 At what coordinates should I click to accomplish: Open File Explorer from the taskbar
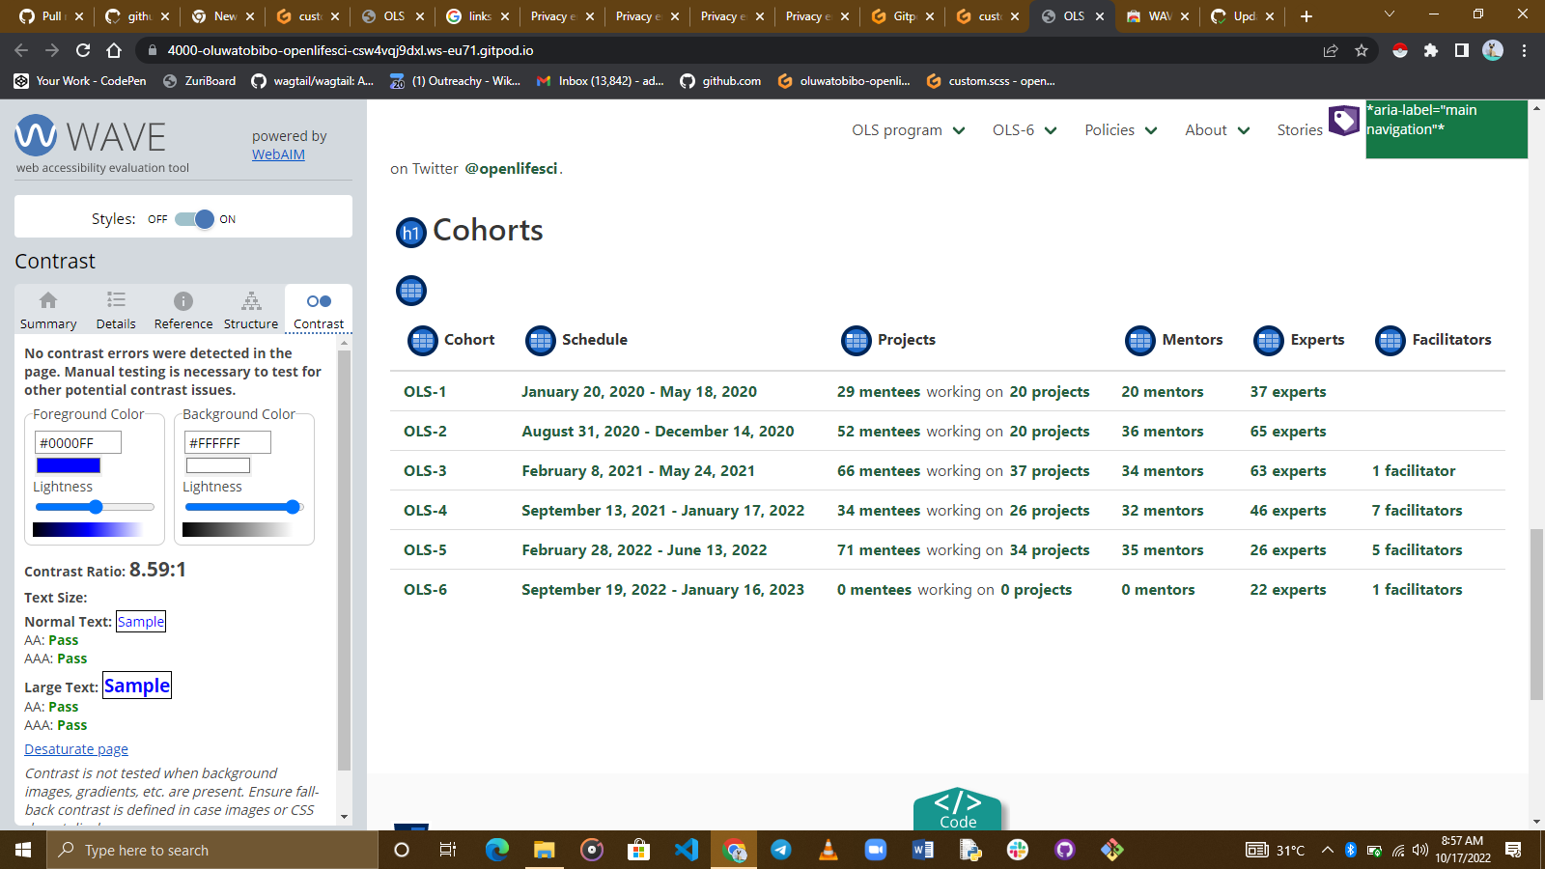[545, 850]
